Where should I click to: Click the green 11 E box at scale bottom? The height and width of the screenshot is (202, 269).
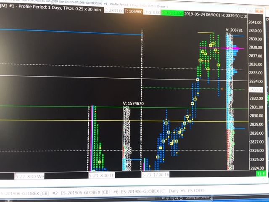click(261, 174)
